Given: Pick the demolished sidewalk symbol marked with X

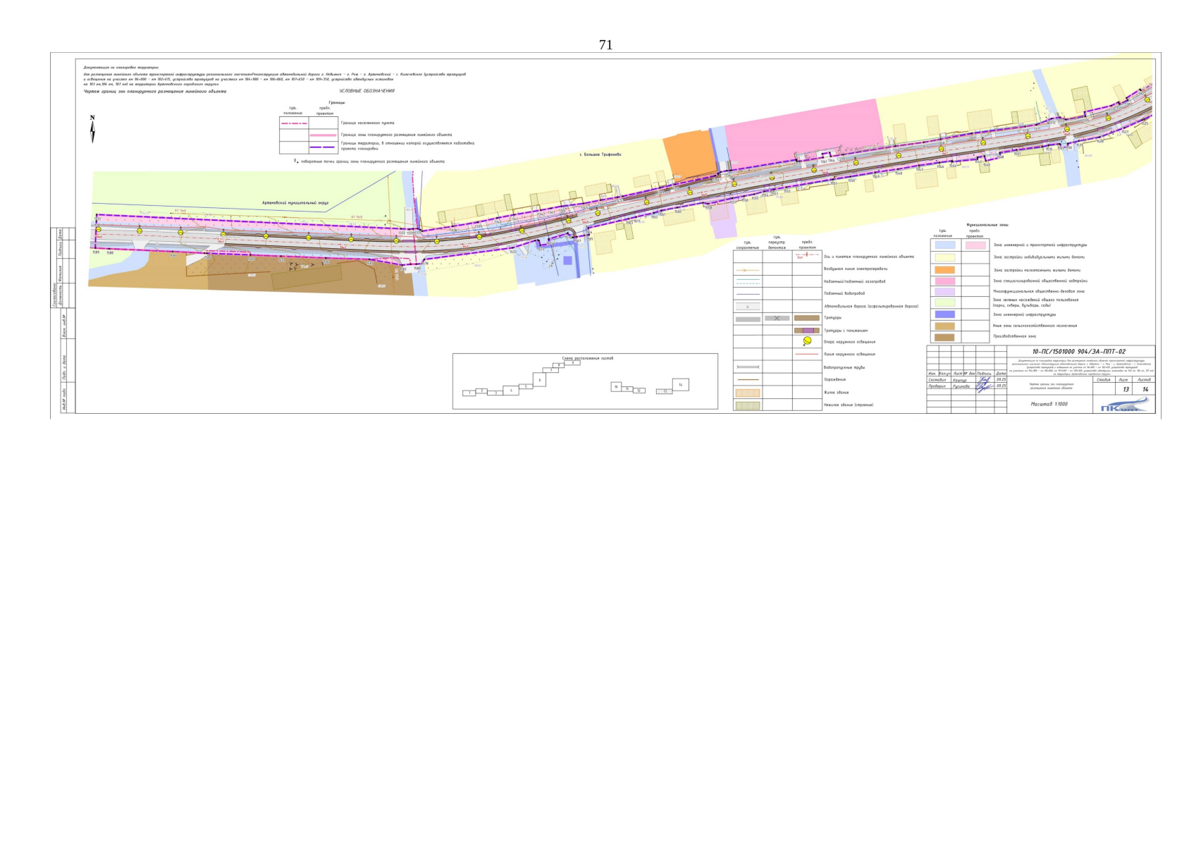Looking at the screenshot, I should pos(777,319).
